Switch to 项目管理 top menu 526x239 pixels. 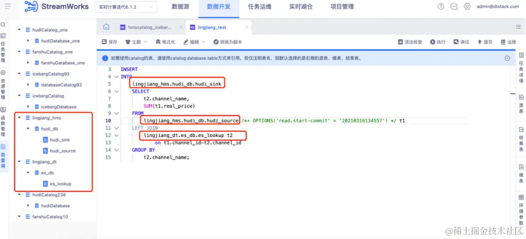[x=342, y=7]
